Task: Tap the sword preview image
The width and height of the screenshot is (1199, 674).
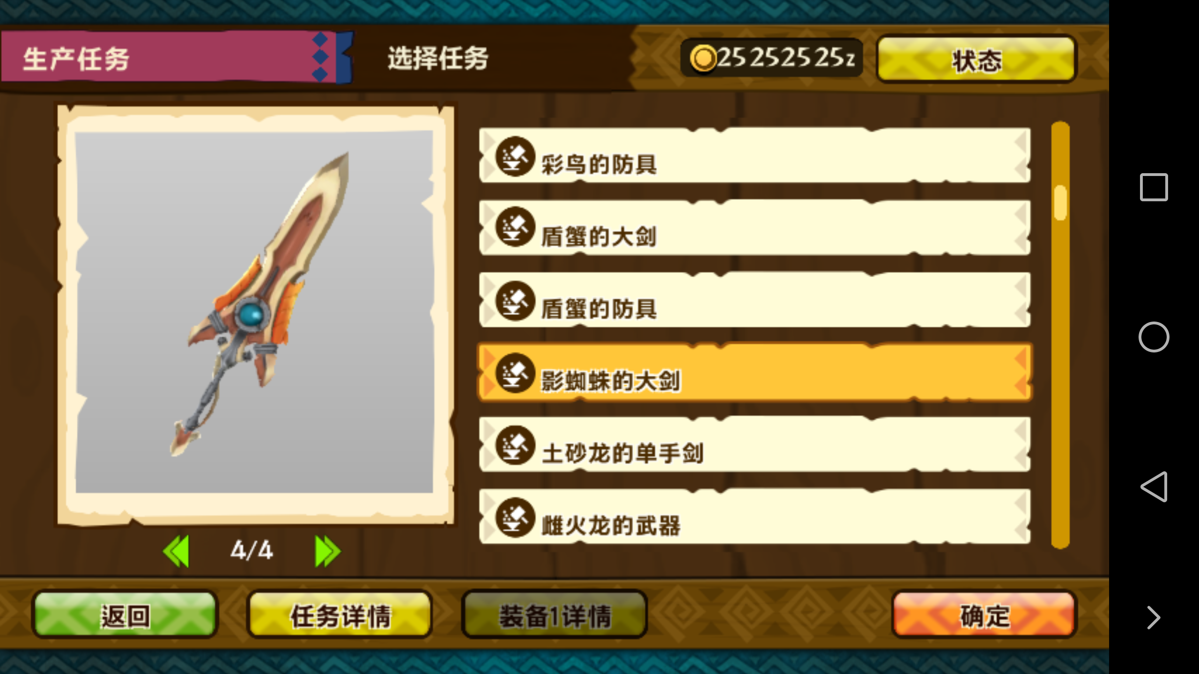Action: click(254, 312)
